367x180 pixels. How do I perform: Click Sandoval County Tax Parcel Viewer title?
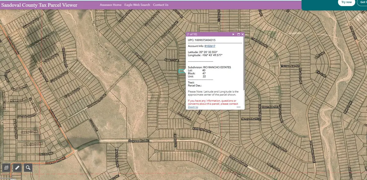[x=39, y=5]
